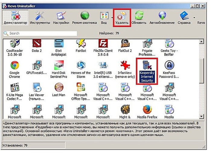The height and width of the screenshot is (153, 211).
Task: Close the Revo Uninstaller window
Action: (x=203, y=6)
